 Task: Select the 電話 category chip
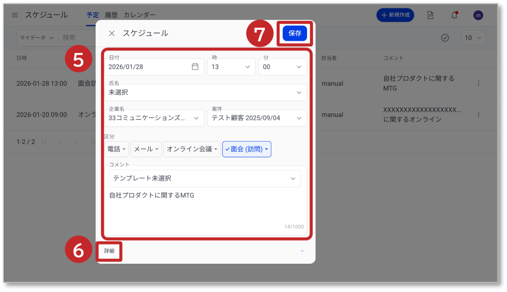click(x=117, y=149)
